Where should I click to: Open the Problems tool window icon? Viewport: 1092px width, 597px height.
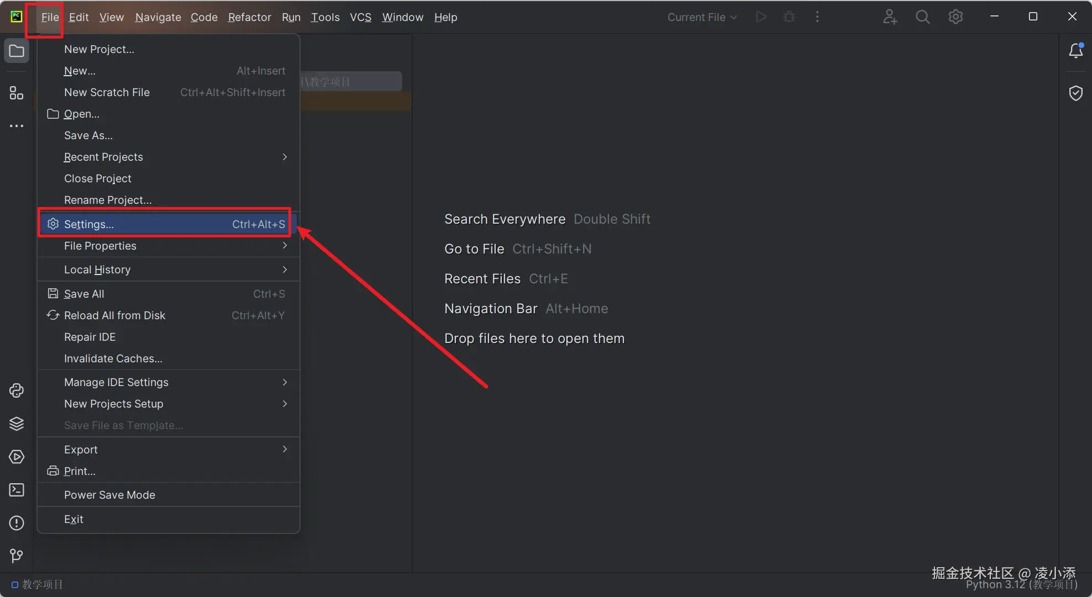pos(17,523)
